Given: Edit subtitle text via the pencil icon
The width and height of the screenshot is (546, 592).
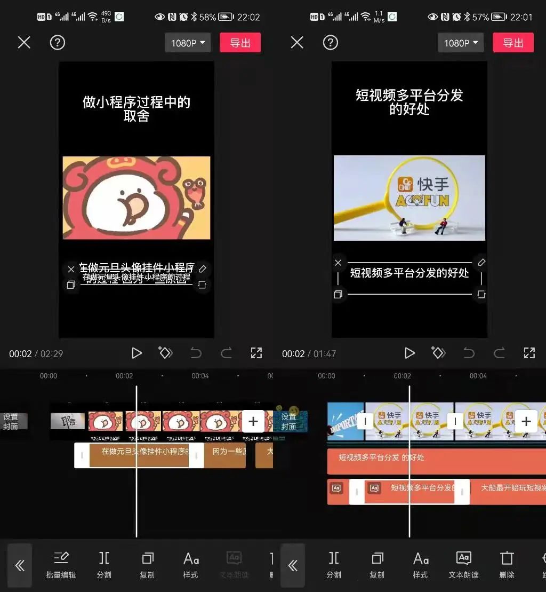Looking at the screenshot, I should (202, 269).
